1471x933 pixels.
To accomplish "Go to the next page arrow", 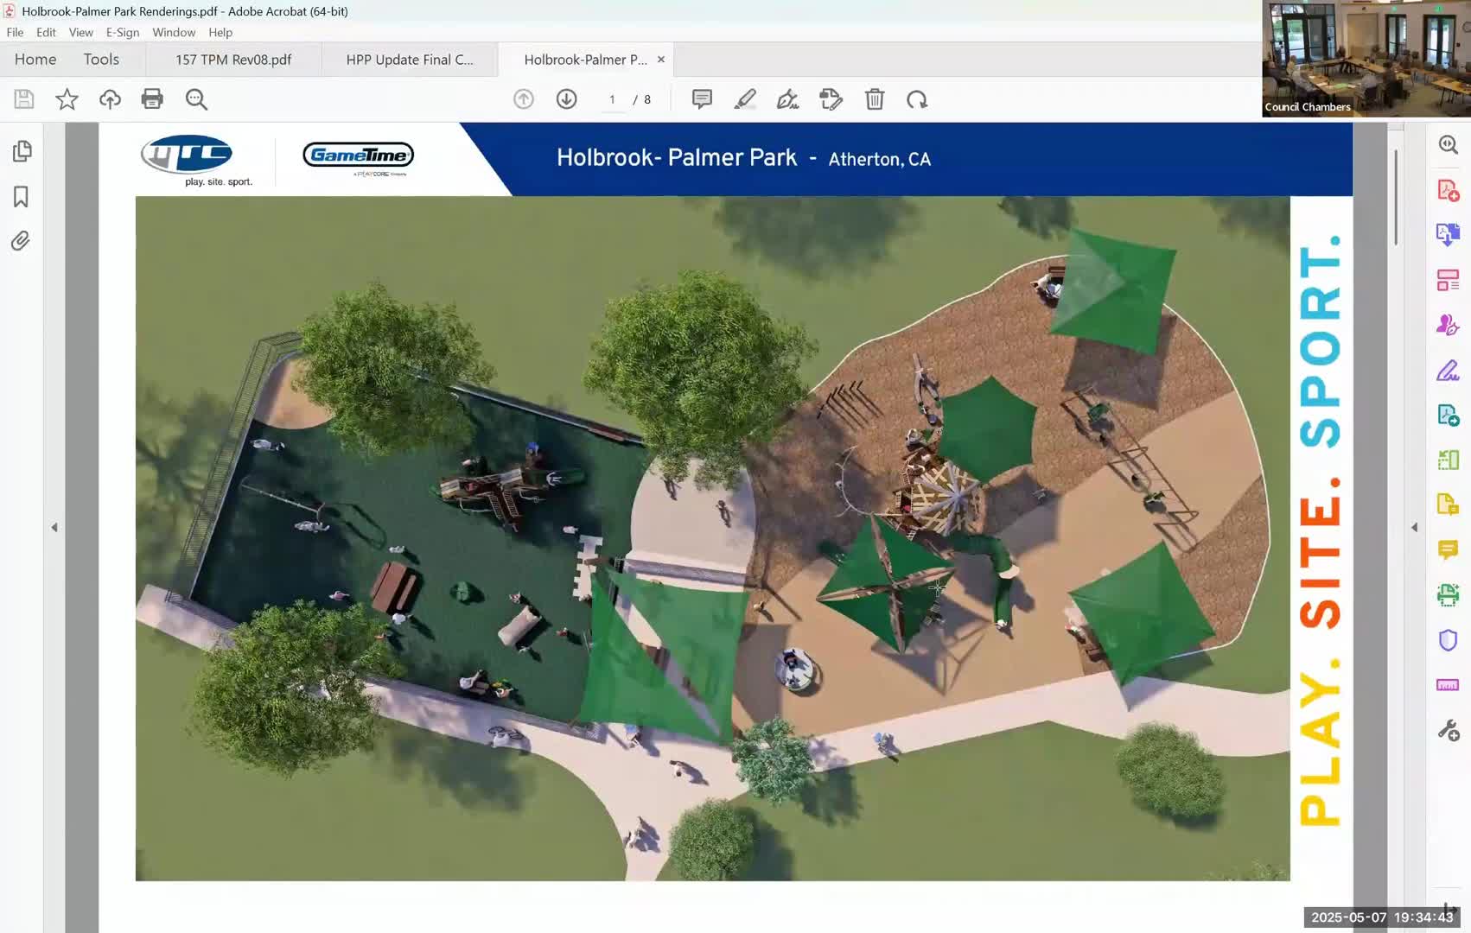I will coord(566,99).
